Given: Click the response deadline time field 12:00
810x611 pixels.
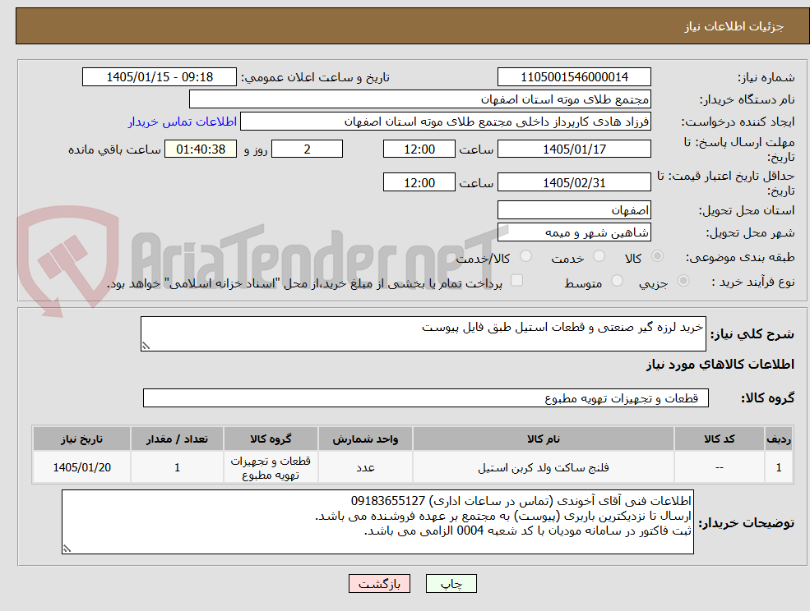Looking at the screenshot, I should coord(419,149).
